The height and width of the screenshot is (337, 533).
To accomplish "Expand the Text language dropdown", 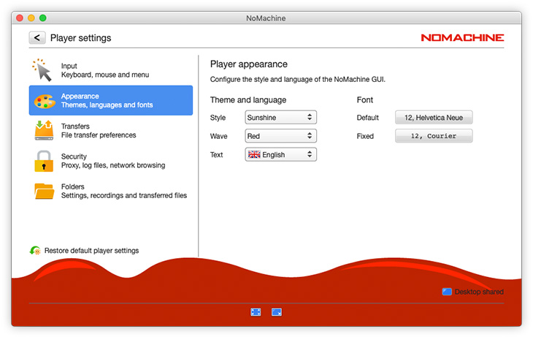I will [x=280, y=155].
